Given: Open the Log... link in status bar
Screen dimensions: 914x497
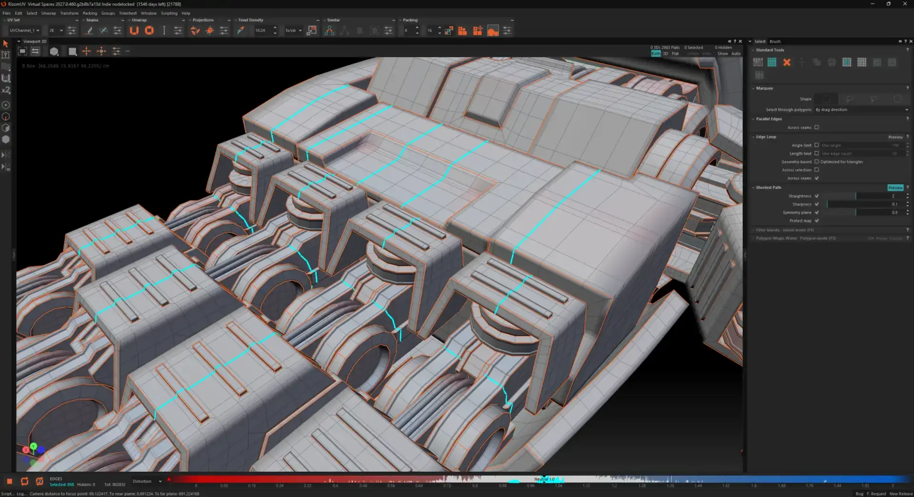Looking at the screenshot, I should tap(21, 494).
